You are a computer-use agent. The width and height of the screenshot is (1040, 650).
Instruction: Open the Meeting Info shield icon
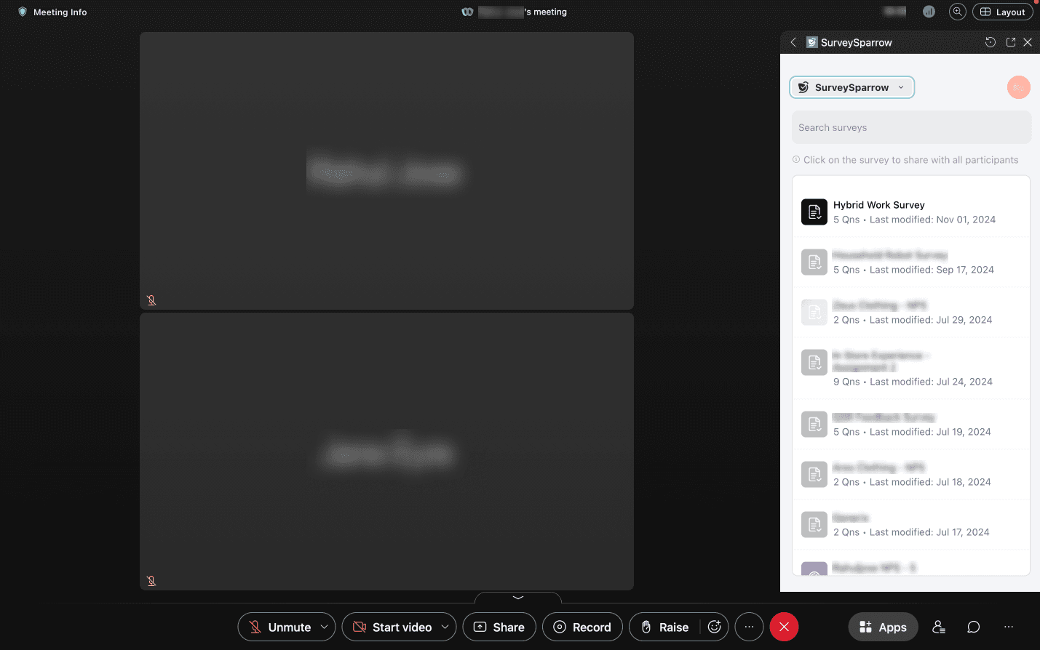23,12
